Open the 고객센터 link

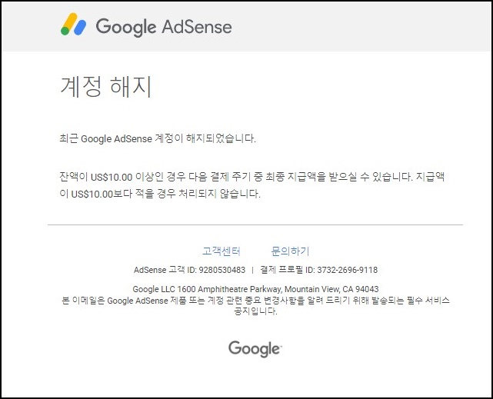[x=221, y=251]
